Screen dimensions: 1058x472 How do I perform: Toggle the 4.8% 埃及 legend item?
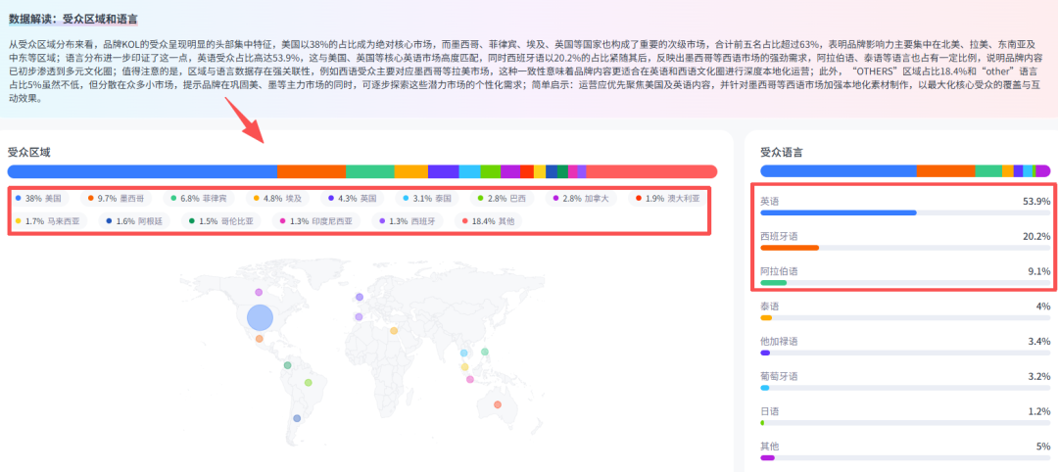point(276,199)
